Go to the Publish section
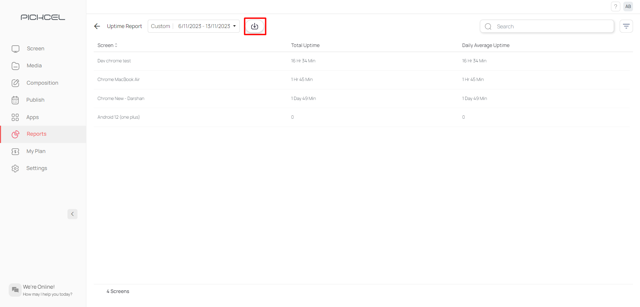 click(x=35, y=100)
